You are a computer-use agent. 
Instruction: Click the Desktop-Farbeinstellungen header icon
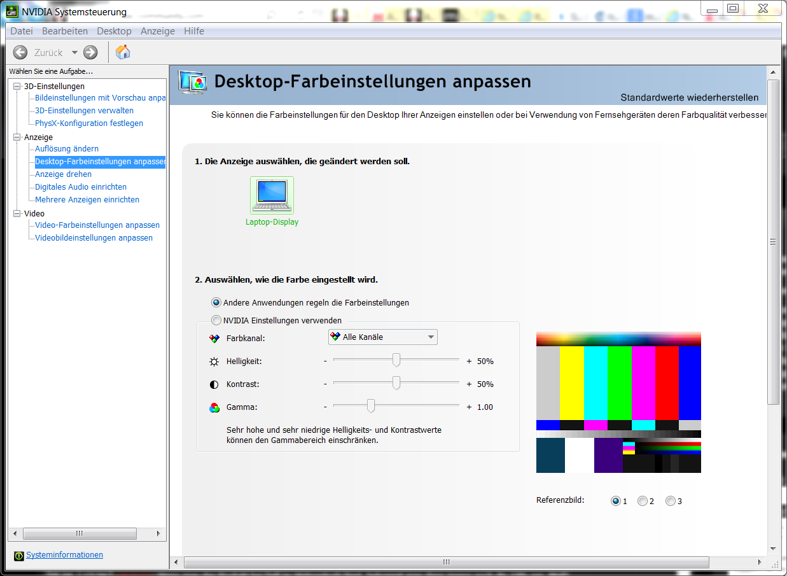point(193,81)
